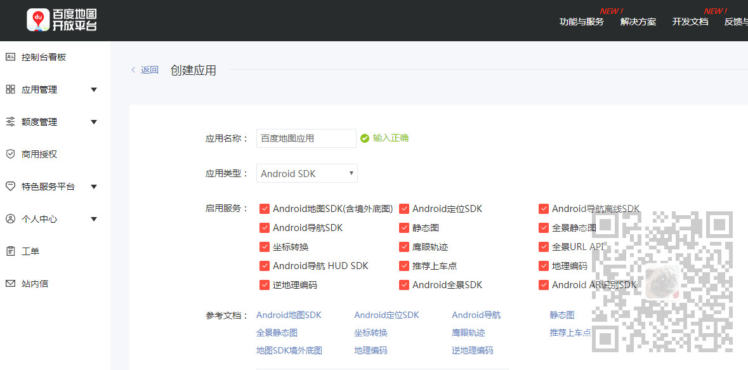Open the 控制台看板 dashboard icon
748x370 pixels.
tap(10, 57)
